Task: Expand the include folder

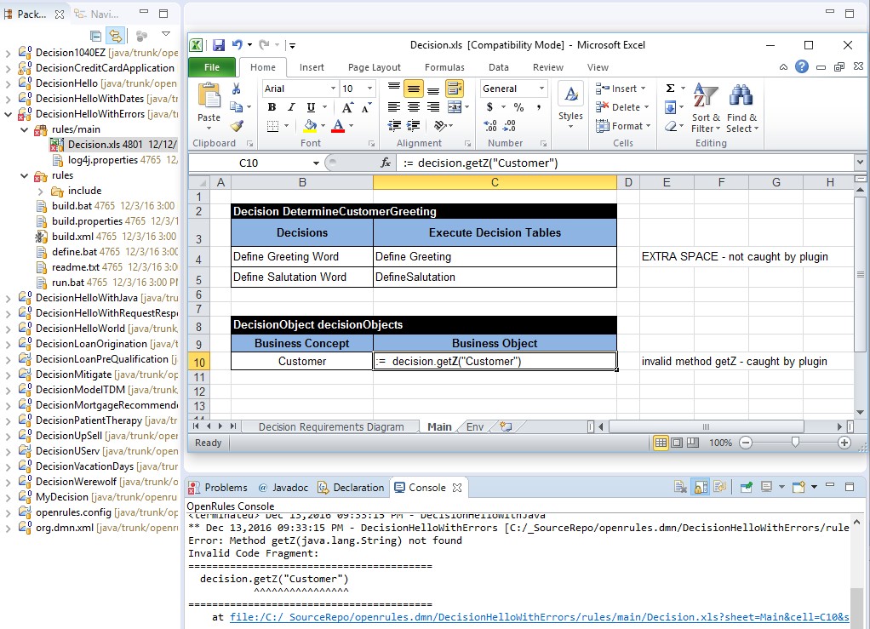Action: coord(41,192)
